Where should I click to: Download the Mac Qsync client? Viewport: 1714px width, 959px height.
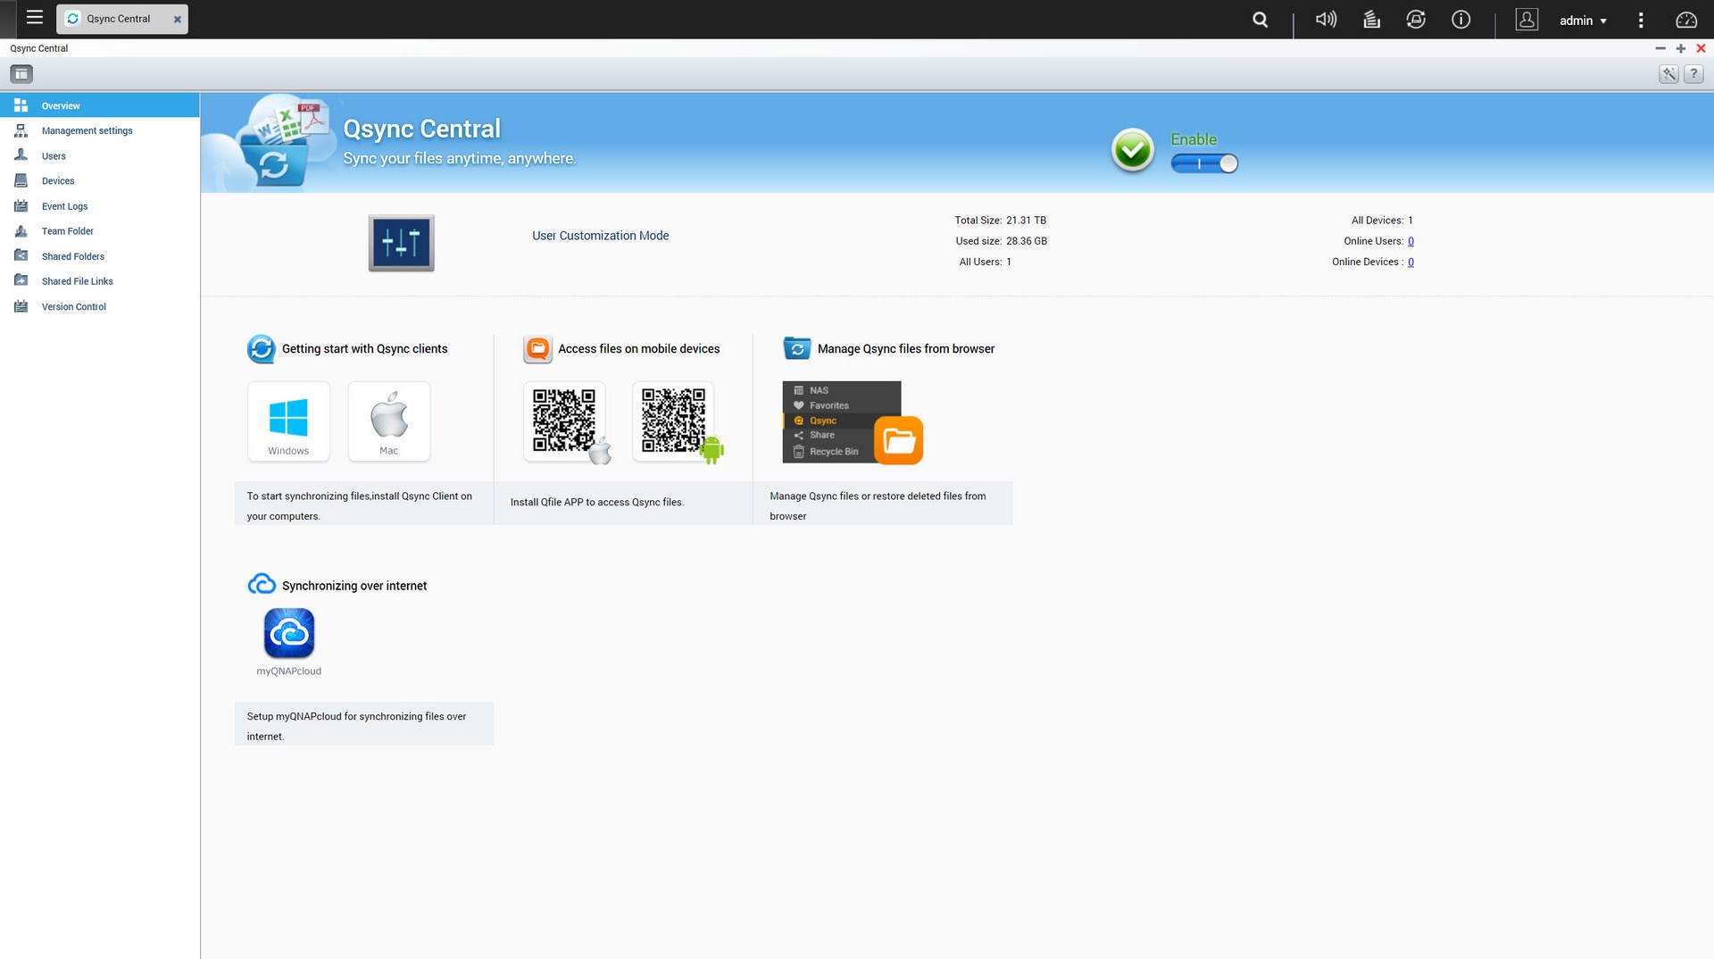tap(388, 421)
